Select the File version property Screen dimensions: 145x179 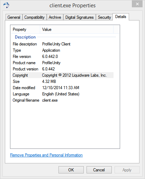coord(22,57)
